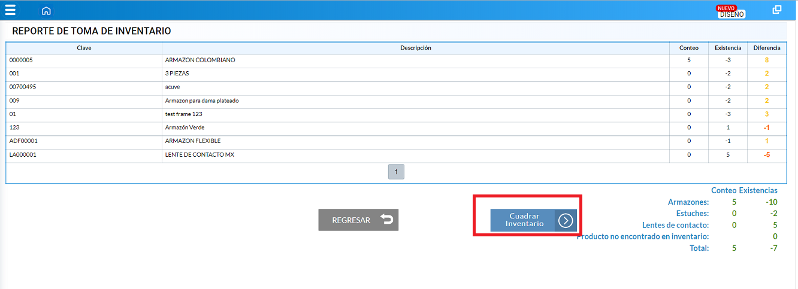Click conteo 0 in LENTE DE CONTACTO MX row
Viewport: 798px width, 289px height.
[689, 155]
